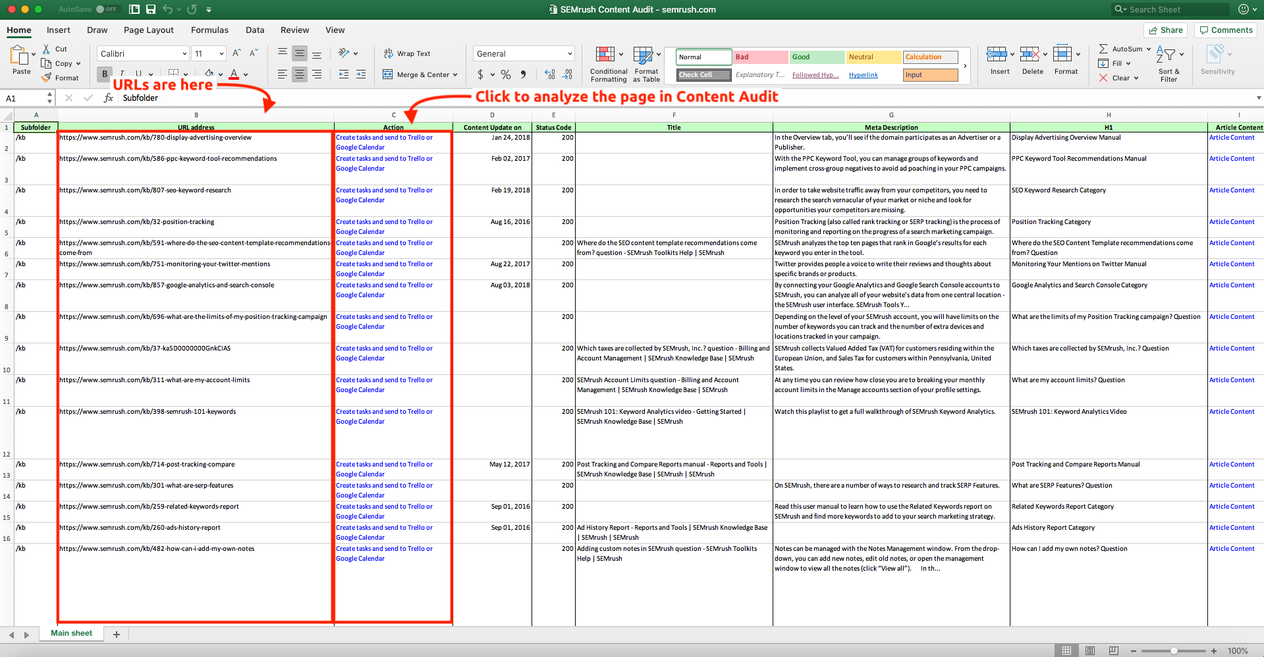The height and width of the screenshot is (657, 1264).
Task: Click the zoom slider in the status bar
Action: [1174, 650]
